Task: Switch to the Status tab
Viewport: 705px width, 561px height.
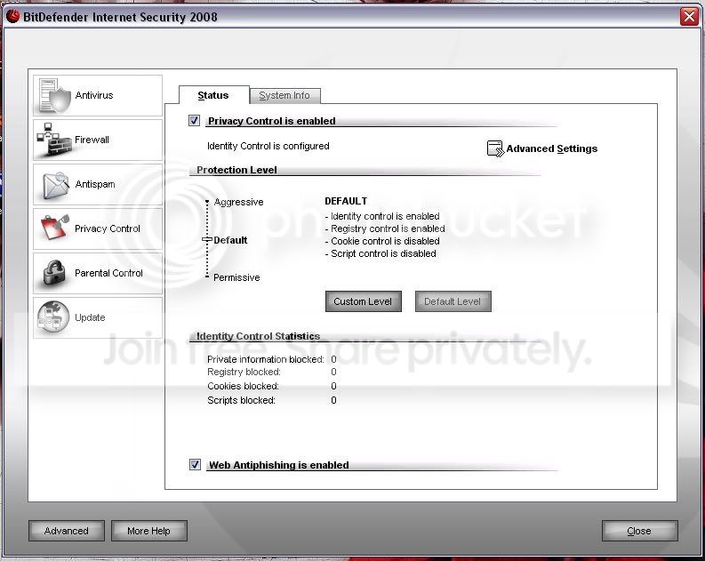Action: pyautogui.click(x=213, y=95)
